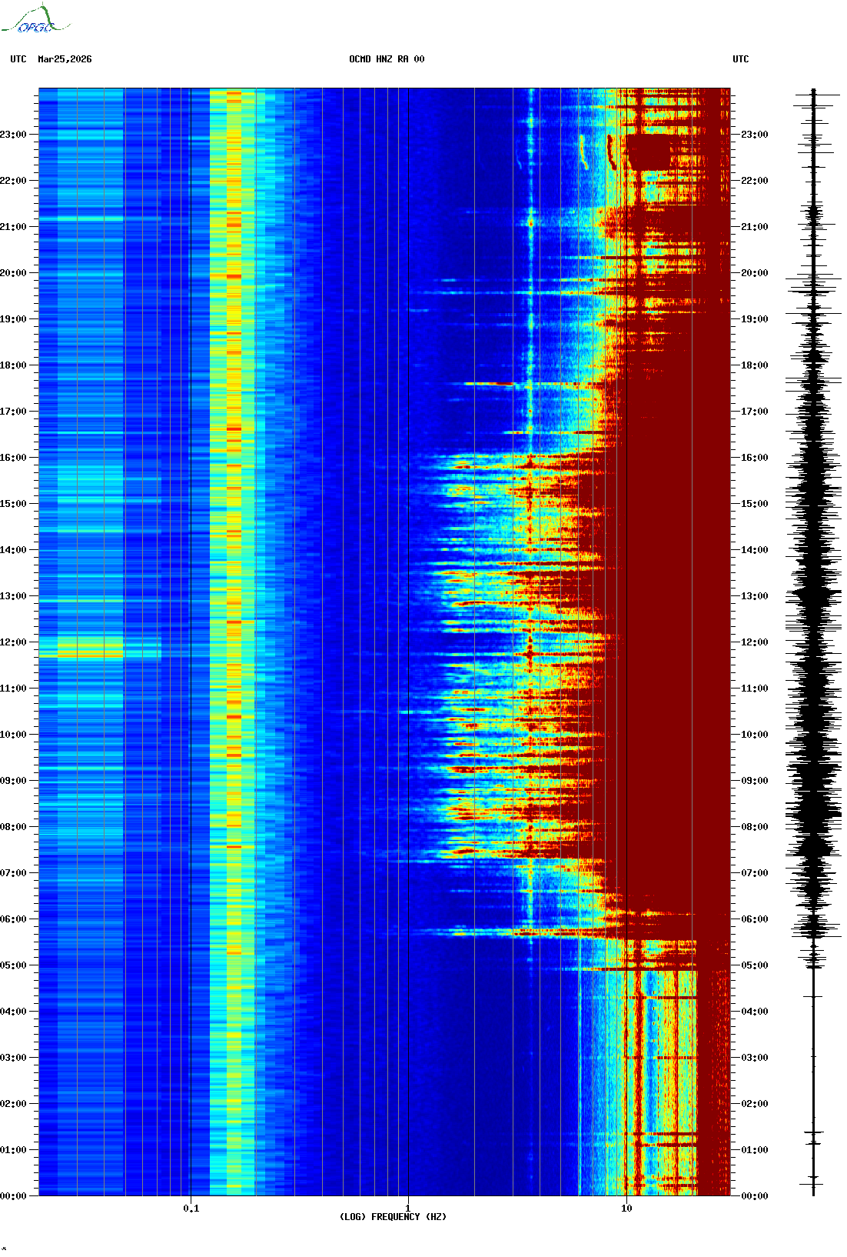The width and height of the screenshot is (847, 1257).
Task: Click the left-axis '23:00' time label
Action: point(13,135)
